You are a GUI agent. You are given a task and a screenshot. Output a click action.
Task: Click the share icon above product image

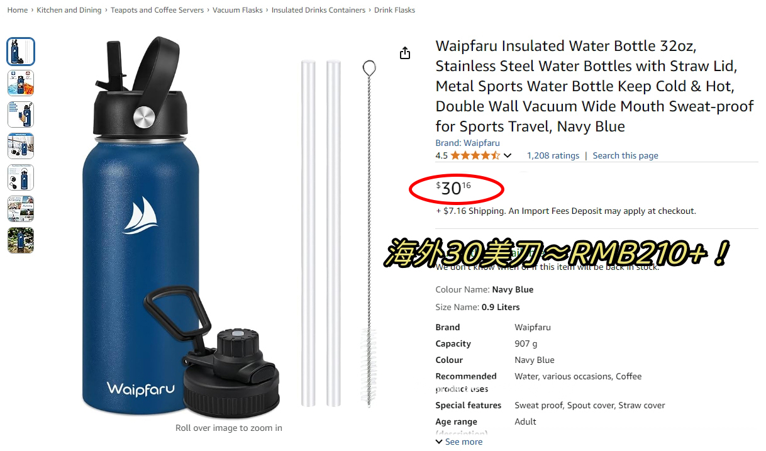click(405, 53)
